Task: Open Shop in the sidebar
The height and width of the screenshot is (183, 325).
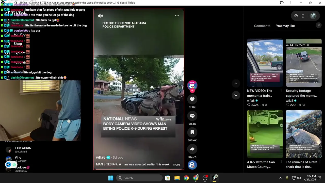Action: [18, 44]
